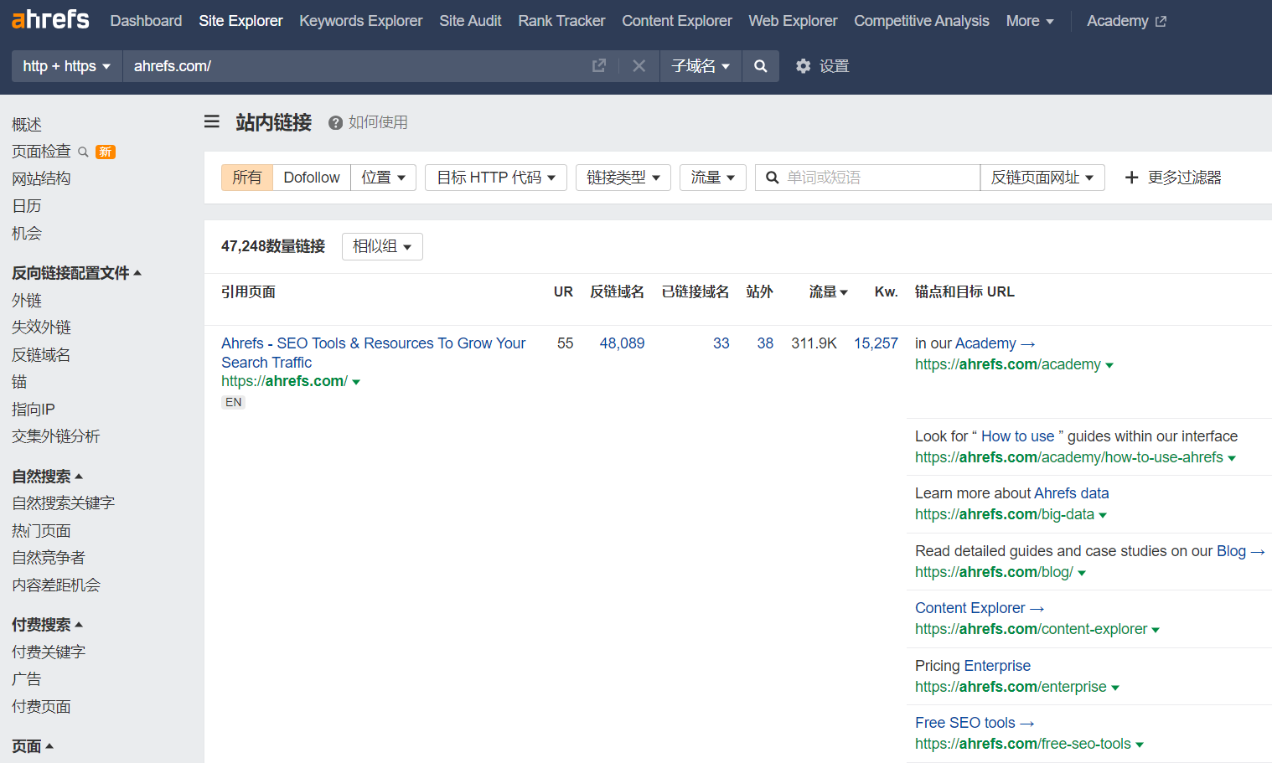The height and width of the screenshot is (763, 1272).
Task: Open 目标 HTTP 代码 filter dropdown
Action: pos(496,178)
